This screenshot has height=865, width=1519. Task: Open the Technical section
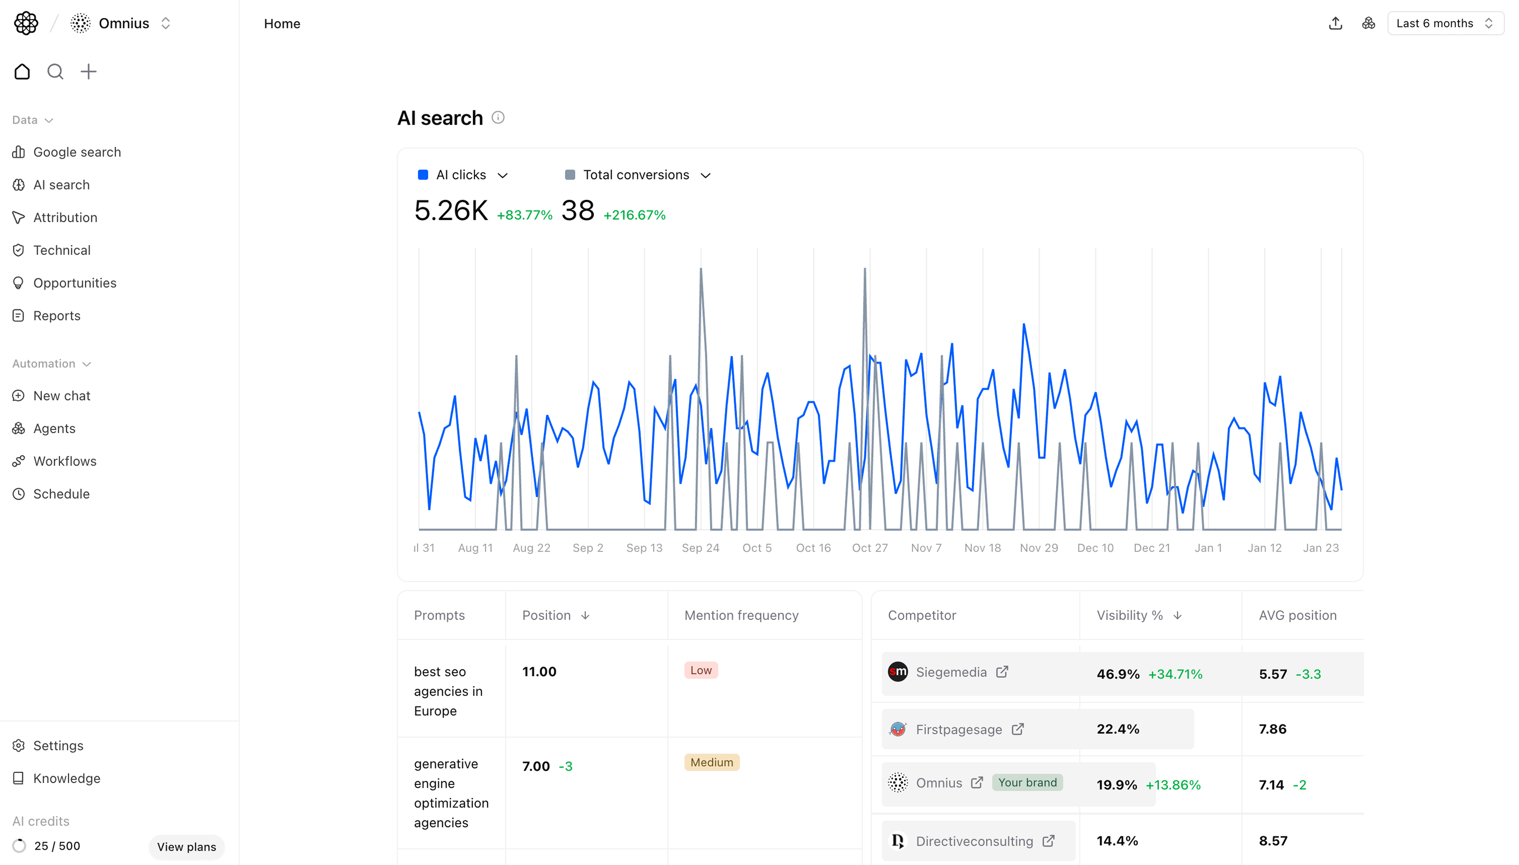pos(62,250)
